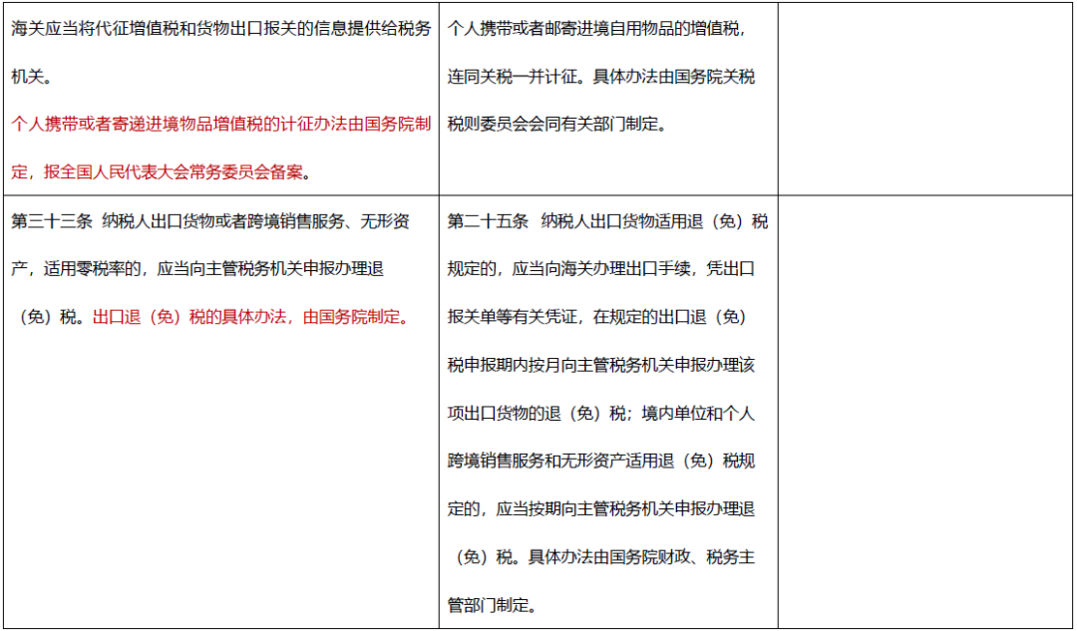Click the line starting '税申报期内按月向主管税务机关'
The image size is (1077, 631).
(601, 366)
